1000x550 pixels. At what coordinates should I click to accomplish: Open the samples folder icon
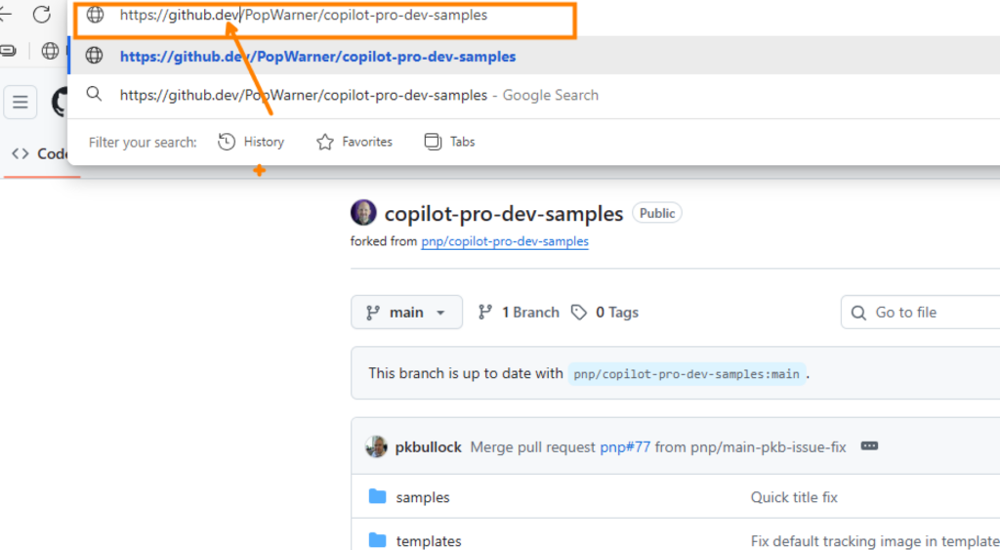[x=378, y=496]
